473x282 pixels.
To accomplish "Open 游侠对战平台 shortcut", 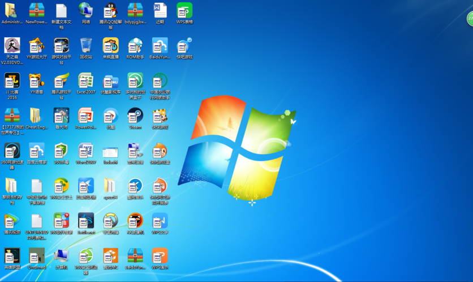I will point(61,45).
